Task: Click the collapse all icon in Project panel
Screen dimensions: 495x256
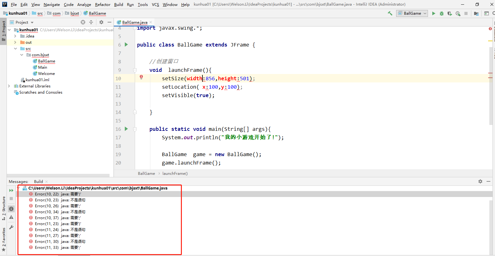Action: coord(91,22)
